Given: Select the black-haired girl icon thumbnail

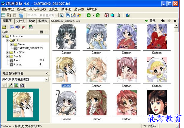Looking at the screenshot, I should (x=66, y=36).
